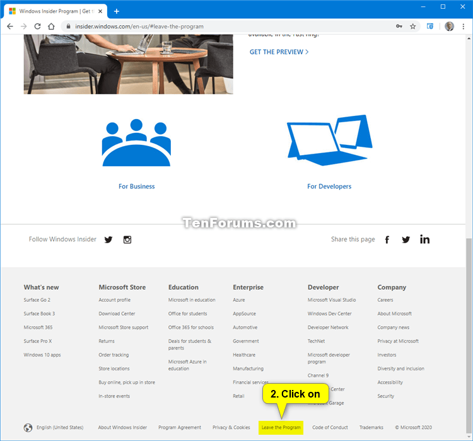Open the Trademarks footer link
The height and width of the screenshot is (441, 473).
tap(371, 427)
